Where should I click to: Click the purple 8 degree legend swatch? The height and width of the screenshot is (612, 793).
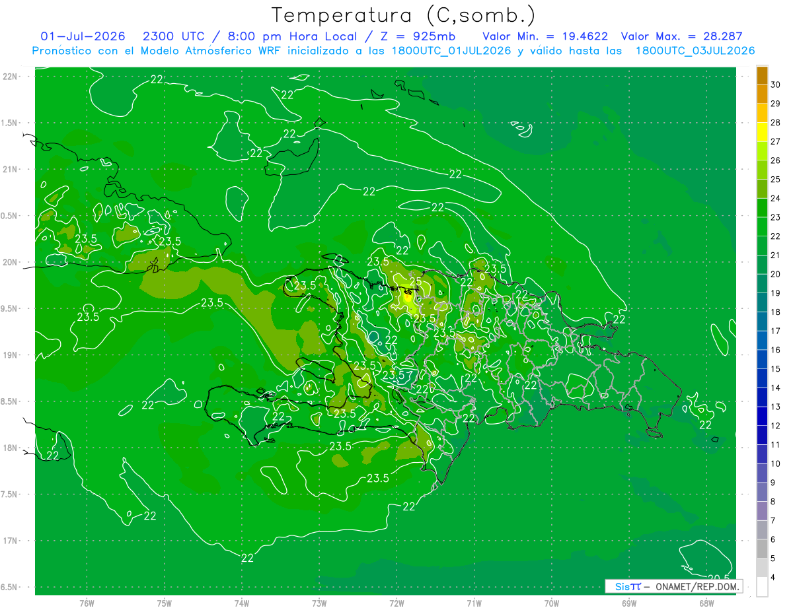762,492
